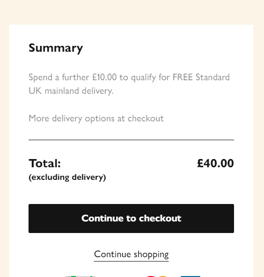This screenshot has height=277, width=264.
Task: Select the Total: label
Action: click(44, 163)
